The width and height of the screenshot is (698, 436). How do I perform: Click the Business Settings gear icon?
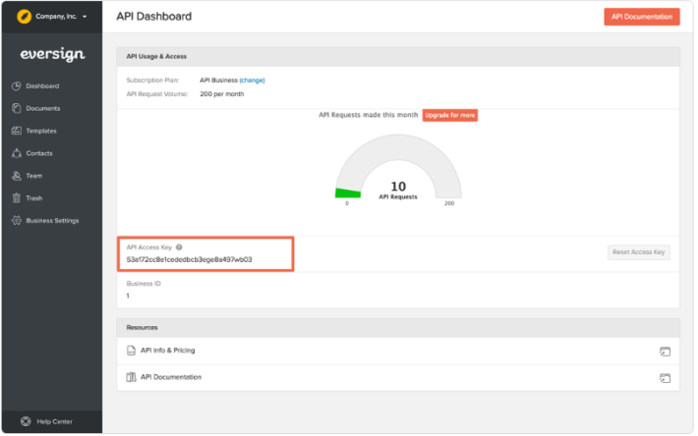click(x=17, y=220)
